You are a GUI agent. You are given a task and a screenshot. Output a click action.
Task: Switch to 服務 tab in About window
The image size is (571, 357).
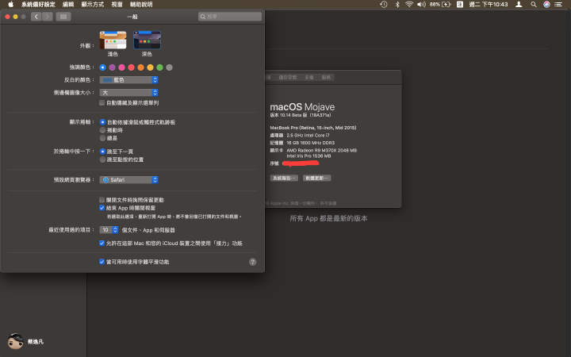click(x=326, y=78)
